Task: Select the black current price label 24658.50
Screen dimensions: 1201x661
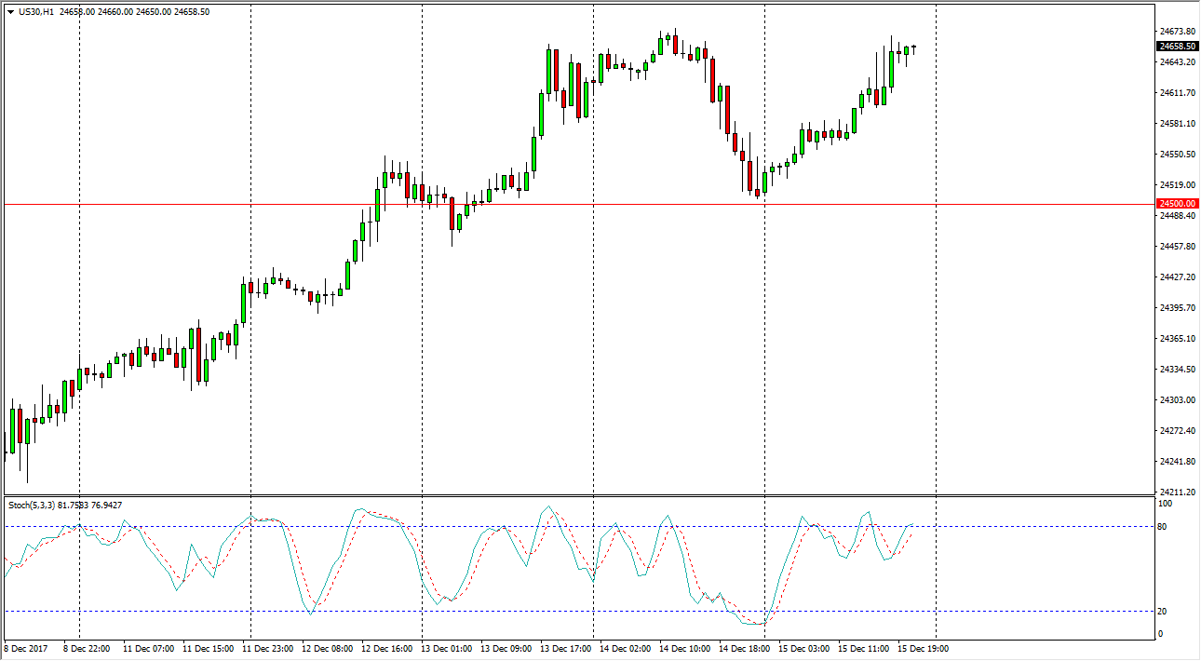Action: coord(1177,47)
